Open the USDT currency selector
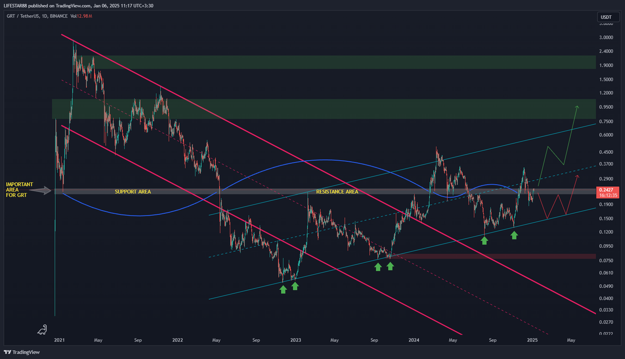Screen dimensions: 625x359 (x=606, y=17)
